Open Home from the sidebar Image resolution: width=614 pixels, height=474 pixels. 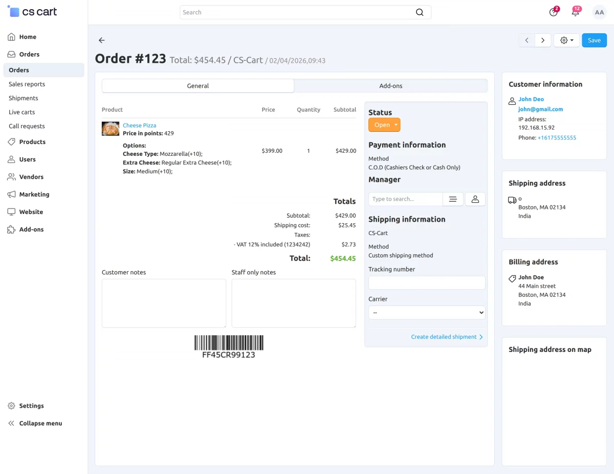[x=29, y=37]
